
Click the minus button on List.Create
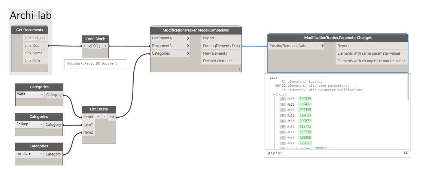coord(104,116)
